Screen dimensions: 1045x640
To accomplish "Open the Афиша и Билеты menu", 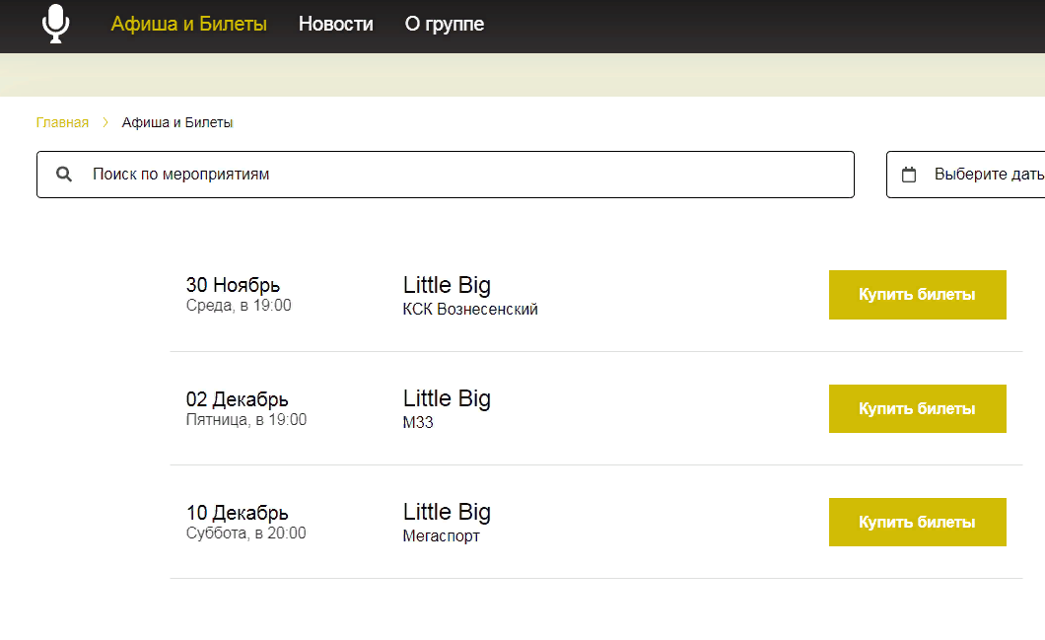I will 188,24.
